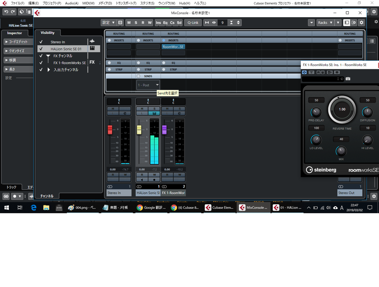Deactivate all Solo states via toolbar S
This screenshot has width=379, height=287.
point(136,23)
